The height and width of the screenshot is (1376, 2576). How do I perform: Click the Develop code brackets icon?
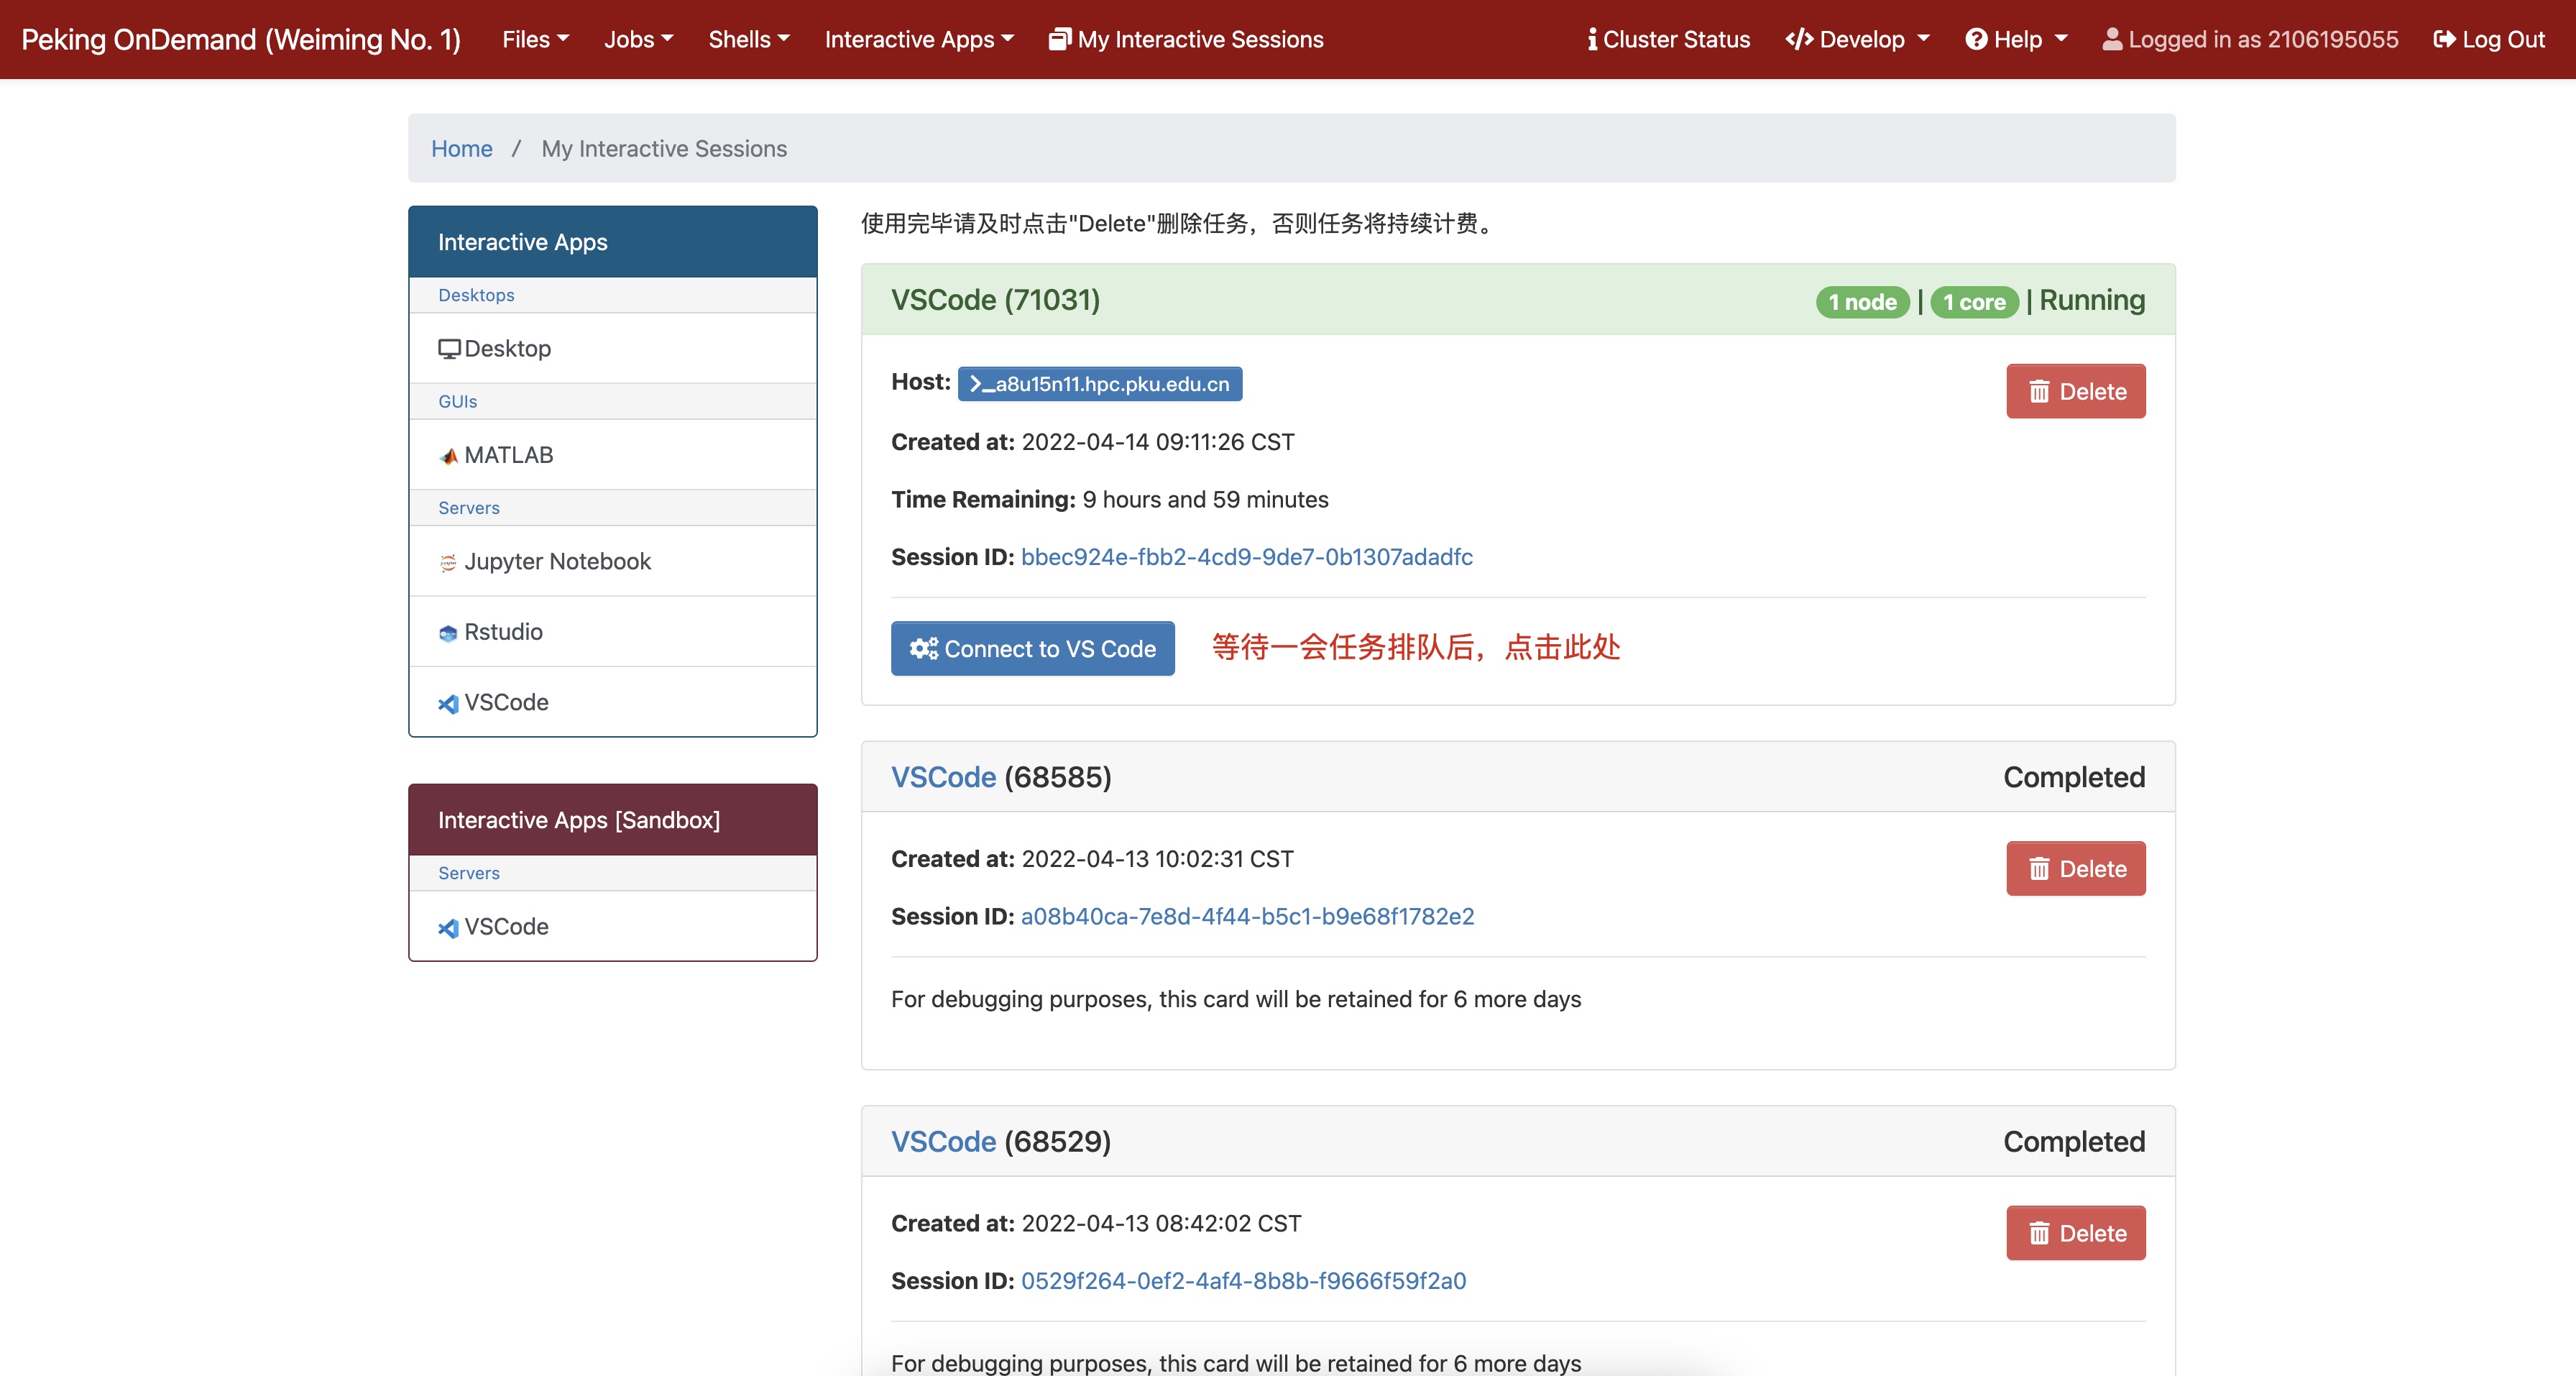[x=1799, y=39]
